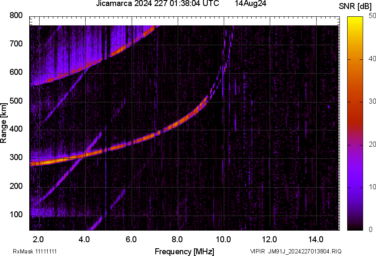Click the colorbar tick label '20'
Viewport: 376px width, 256px height.
tap(372, 144)
